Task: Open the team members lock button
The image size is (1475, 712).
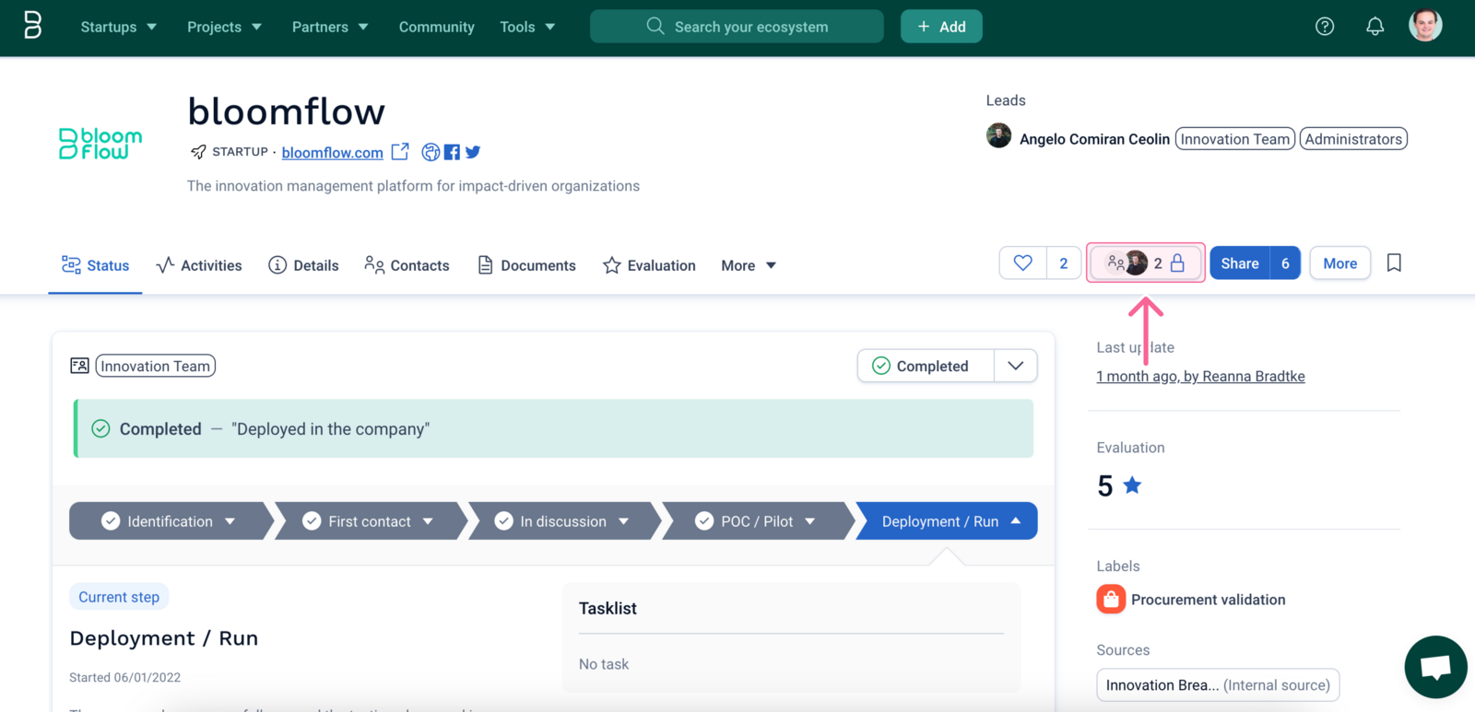Action: (1146, 263)
